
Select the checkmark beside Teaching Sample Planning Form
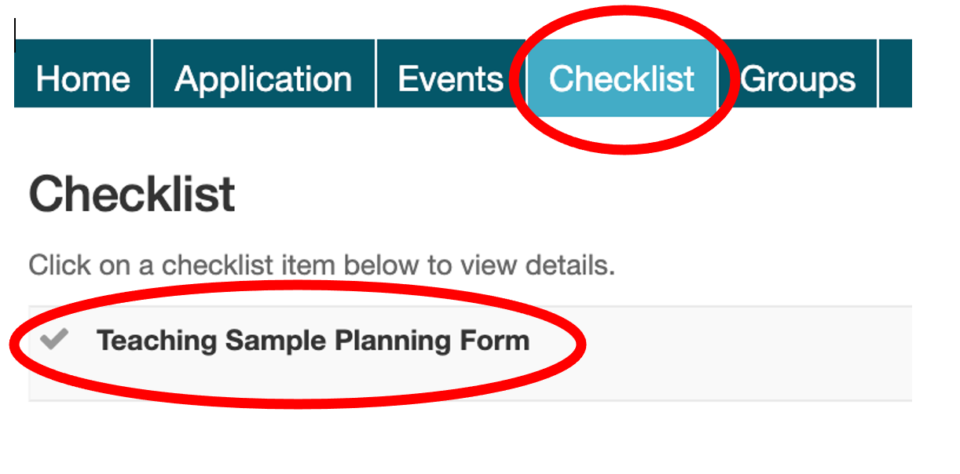(x=53, y=341)
